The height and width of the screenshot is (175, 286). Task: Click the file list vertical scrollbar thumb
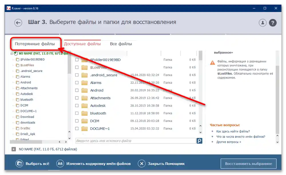(200, 55)
